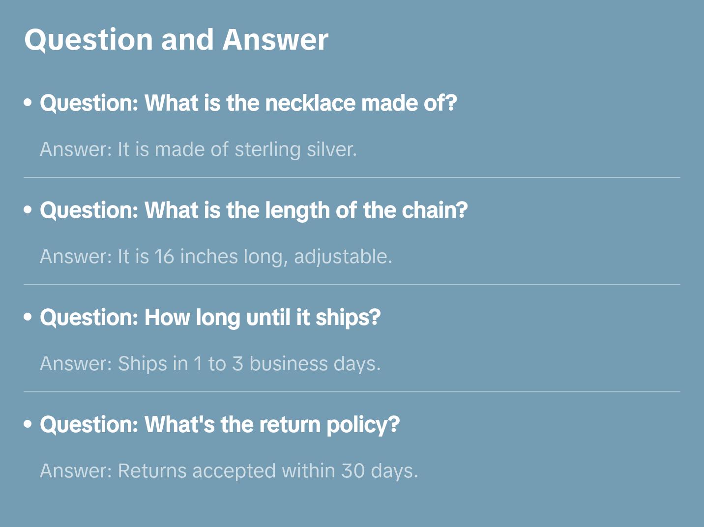Click 'Answer:' label before 'It is made of'
Screen dimensions: 704x527
click(76, 149)
